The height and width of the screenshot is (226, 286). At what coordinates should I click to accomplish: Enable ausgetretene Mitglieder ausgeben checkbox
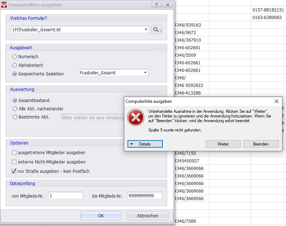pos(15,153)
